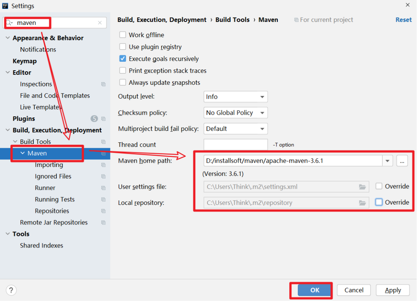Screen dimensions: 417x302
Task: Click the Thread count input field
Action: [x=235, y=145]
